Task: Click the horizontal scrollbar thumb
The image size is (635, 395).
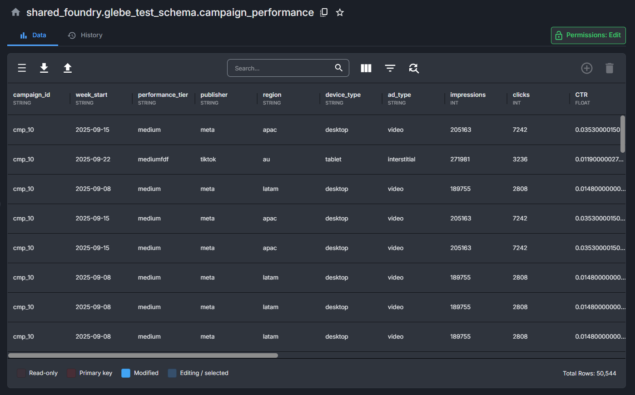Action: (143, 355)
